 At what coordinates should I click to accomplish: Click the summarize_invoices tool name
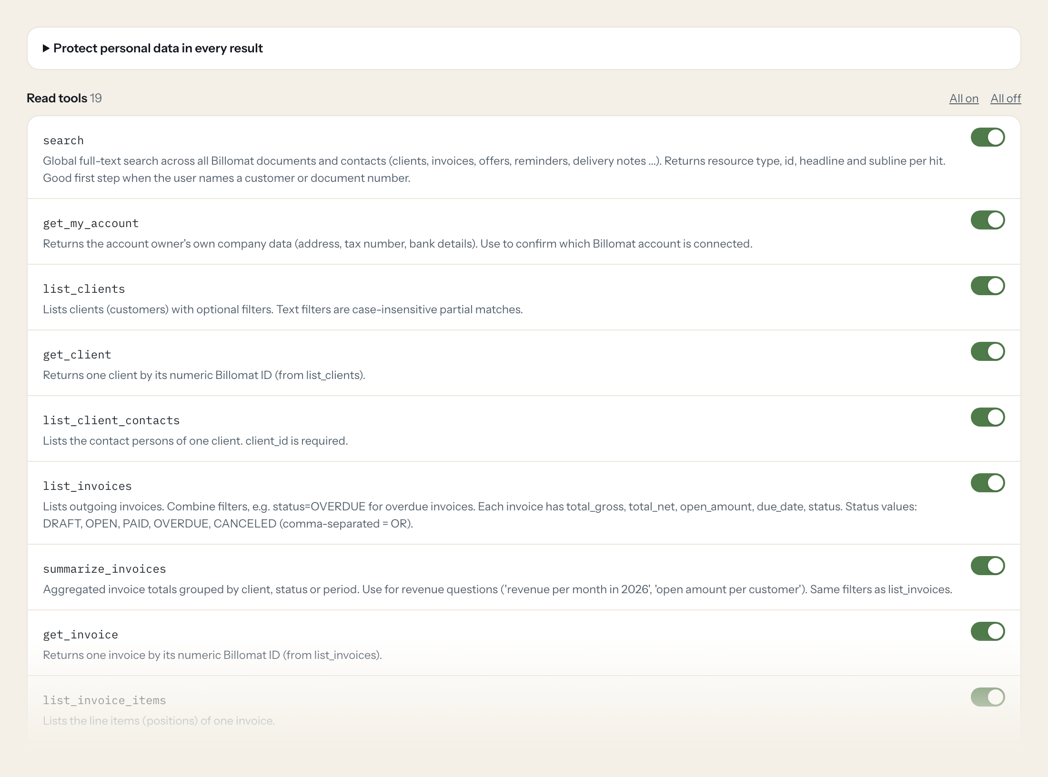coord(104,569)
